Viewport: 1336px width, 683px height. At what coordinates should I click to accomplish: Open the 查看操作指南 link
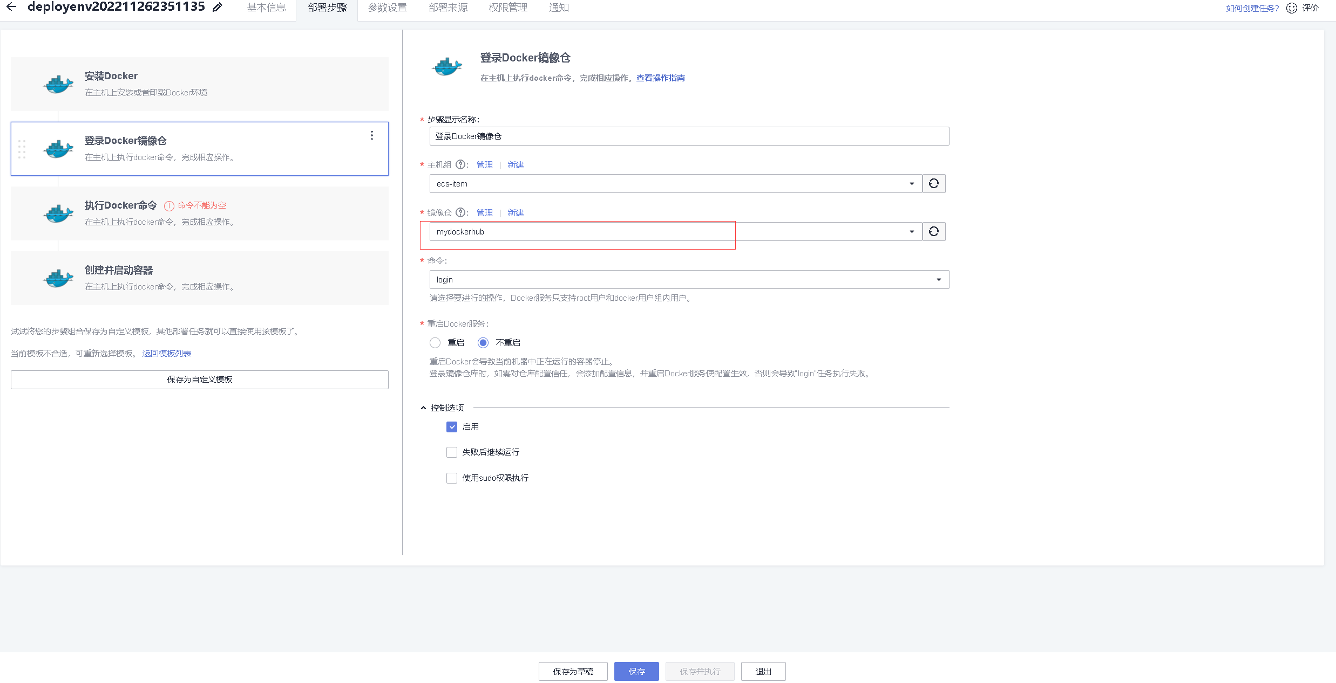(x=660, y=78)
